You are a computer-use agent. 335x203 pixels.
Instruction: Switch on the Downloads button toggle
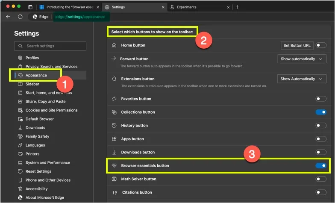pyautogui.click(x=321, y=152)
